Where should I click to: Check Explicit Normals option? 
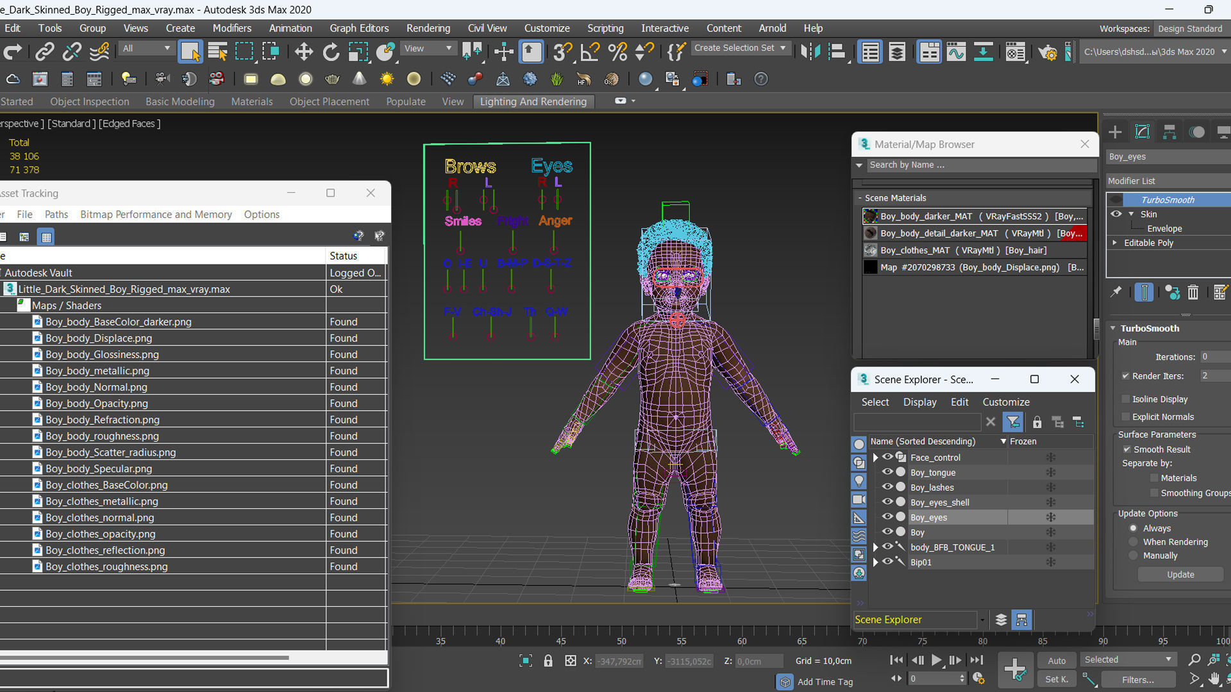[1125, 416]
